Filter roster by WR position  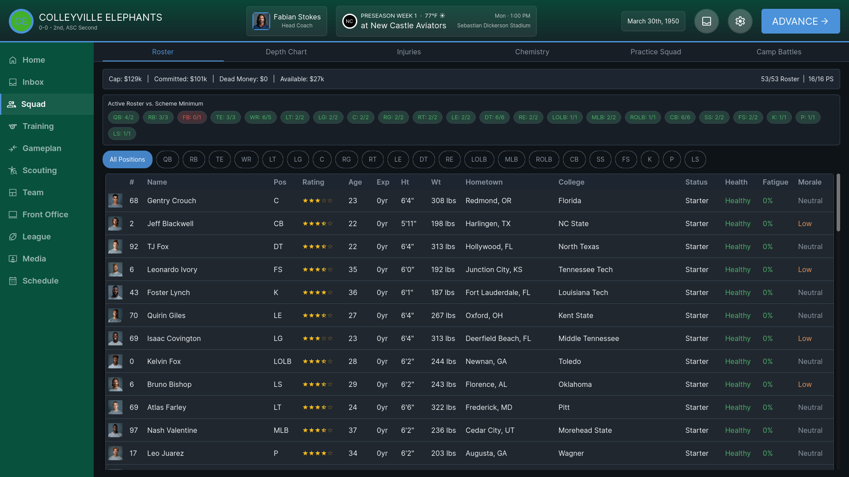pos(246,159)
